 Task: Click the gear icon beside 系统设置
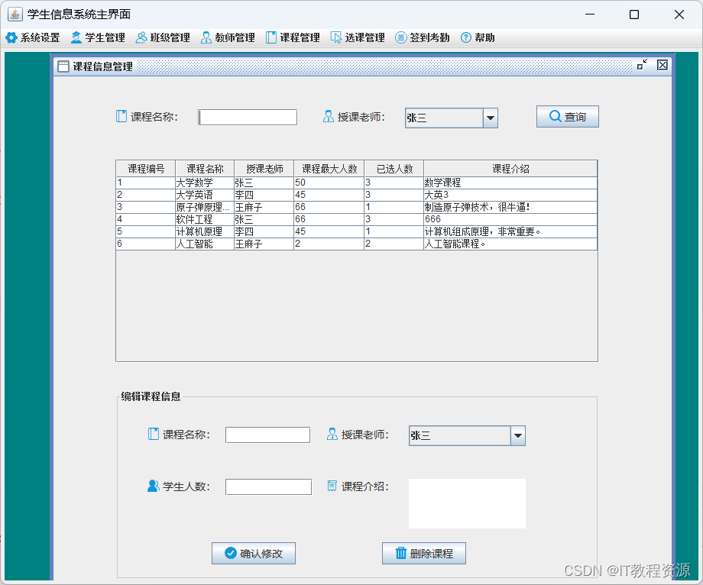point(11,37)
